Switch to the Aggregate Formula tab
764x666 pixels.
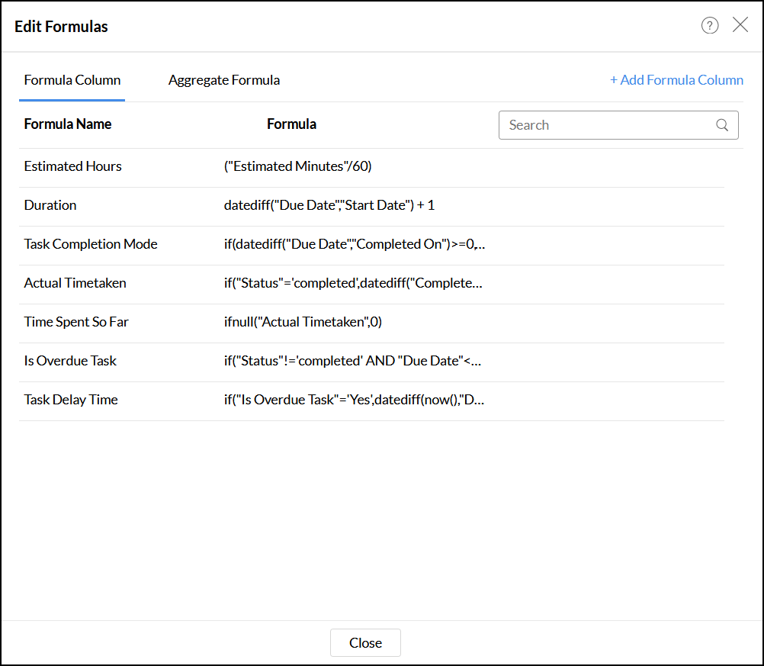pyautogui.click(x=224, y=80)
